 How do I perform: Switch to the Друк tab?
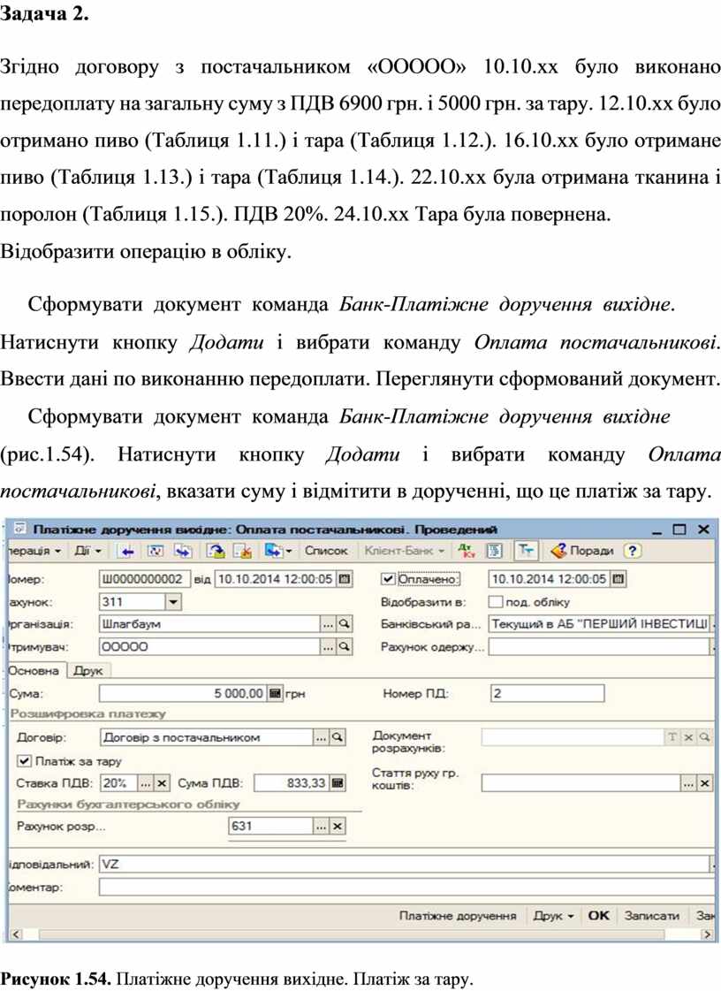point(87,671)
